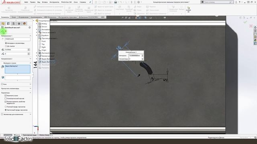Screen dimensions: 257x144
Task: Click the features-to-pattern icon beside blue box
Action: point(3,66)
